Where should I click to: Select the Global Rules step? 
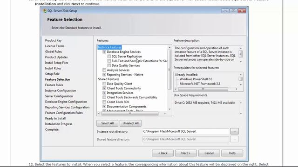[x=54, y=51]
